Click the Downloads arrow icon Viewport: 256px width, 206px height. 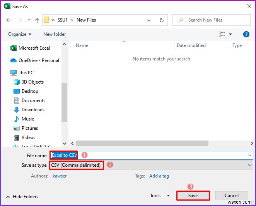(x=17, y=110)
